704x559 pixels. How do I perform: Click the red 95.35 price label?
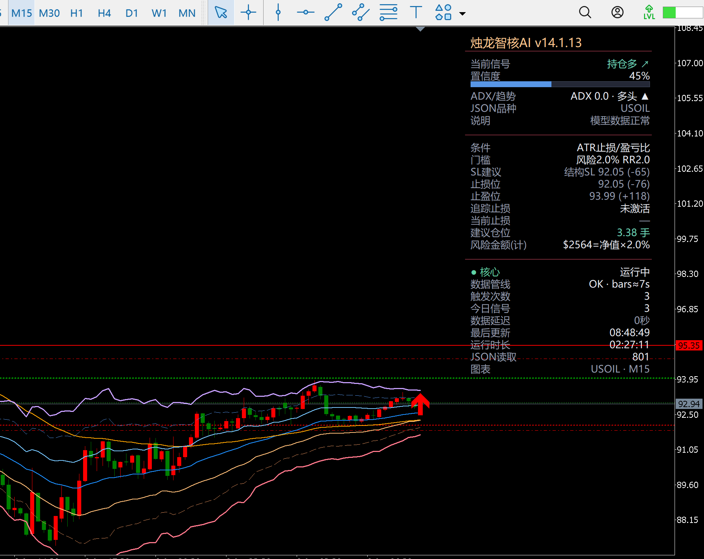tap(689, 345)
